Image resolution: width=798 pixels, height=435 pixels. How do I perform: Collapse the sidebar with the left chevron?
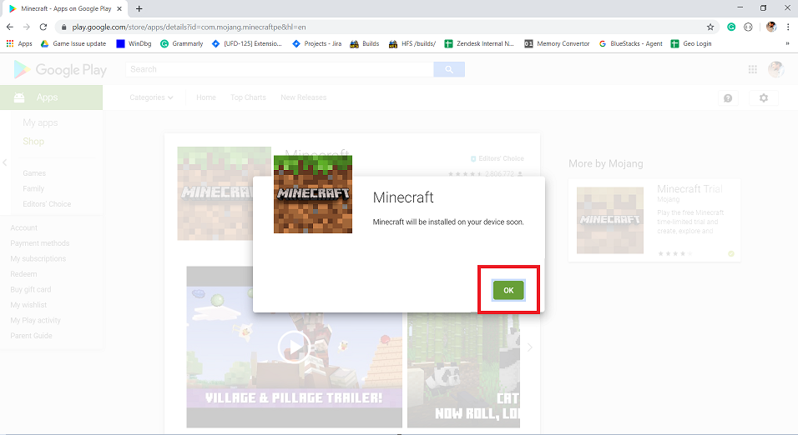4,162
